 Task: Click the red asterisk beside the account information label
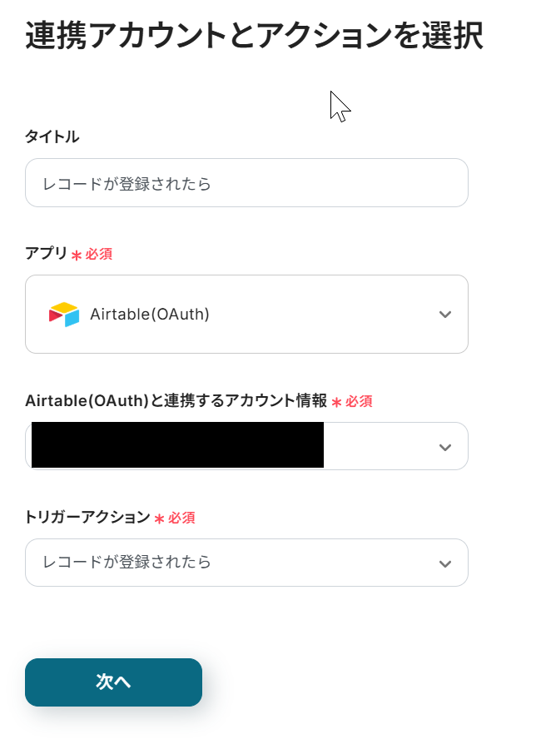pyautogui.click(x=336, y=403)
